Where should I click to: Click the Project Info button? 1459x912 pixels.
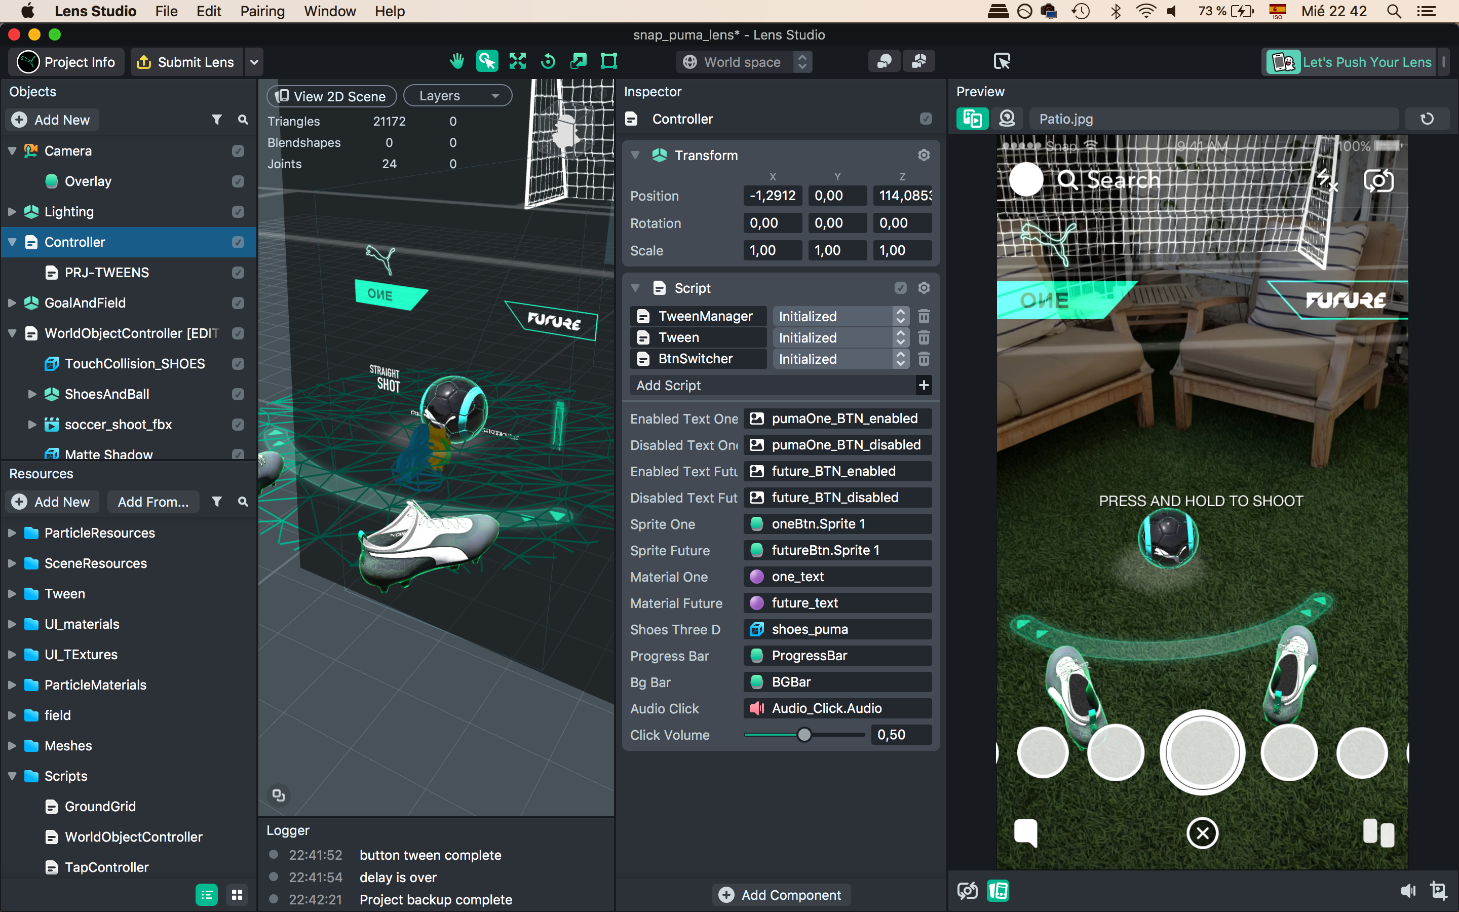[67, 62]
